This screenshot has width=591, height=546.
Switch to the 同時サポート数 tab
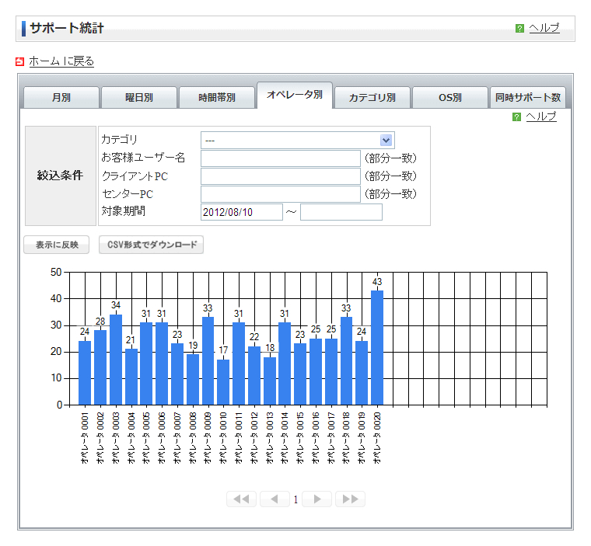click(528, 98)
